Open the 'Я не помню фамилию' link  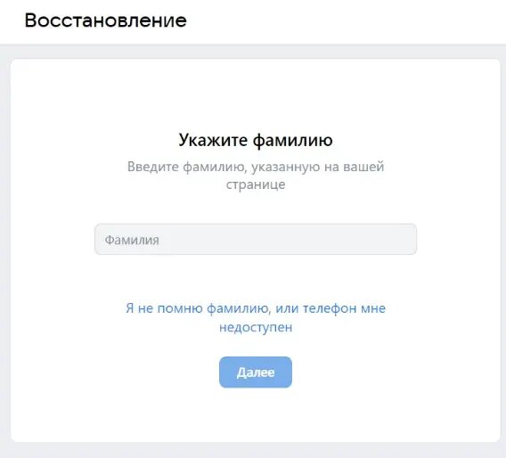click(x=256, y=317)
